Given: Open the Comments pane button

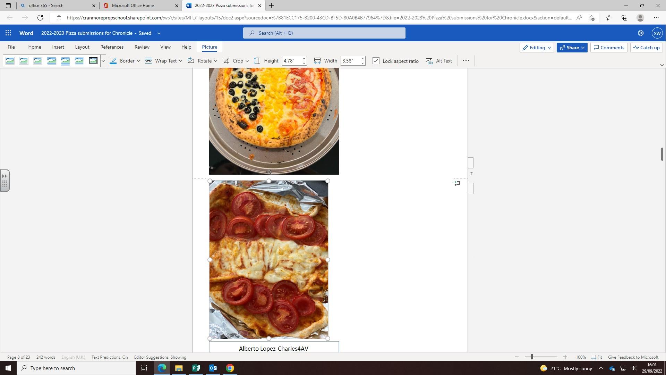Looking at the screenshot, I should 609,48.
